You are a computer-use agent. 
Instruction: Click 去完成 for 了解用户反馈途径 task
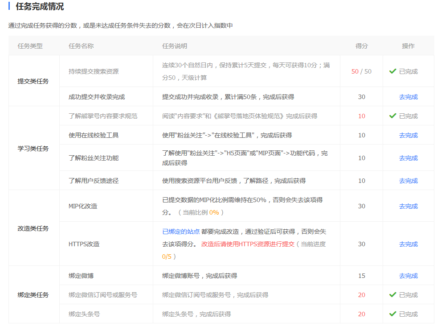[x=408, y=181]
